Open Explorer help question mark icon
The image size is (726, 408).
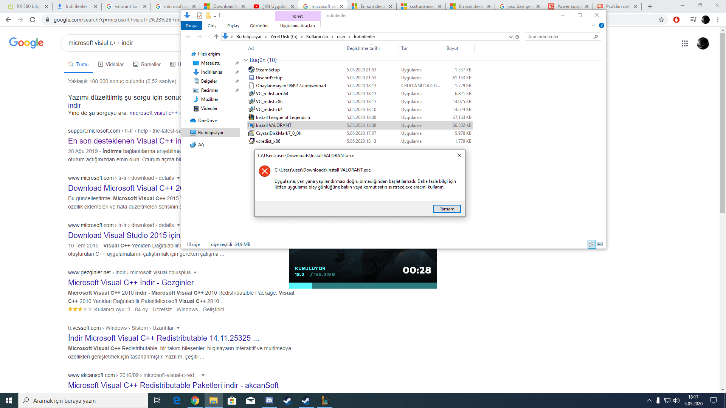pyautogui.click(x=601, y=25)
